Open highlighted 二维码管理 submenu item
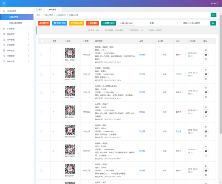 [x=17, y=17]
